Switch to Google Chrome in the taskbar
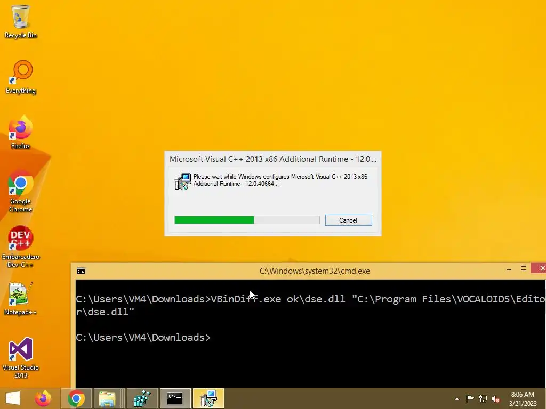Viewport: 546px width, 409px height. click(76, 398)
